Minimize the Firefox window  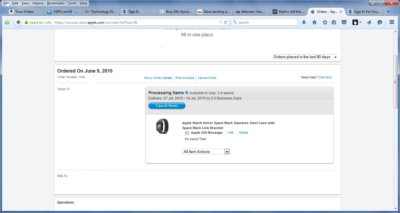373,3
